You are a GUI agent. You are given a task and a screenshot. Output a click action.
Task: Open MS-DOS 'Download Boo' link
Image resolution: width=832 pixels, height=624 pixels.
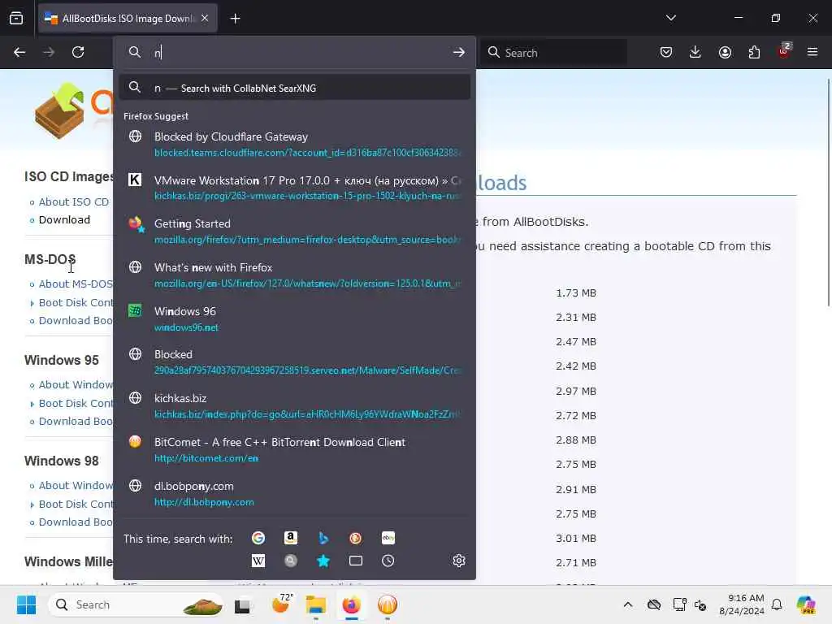76,320
